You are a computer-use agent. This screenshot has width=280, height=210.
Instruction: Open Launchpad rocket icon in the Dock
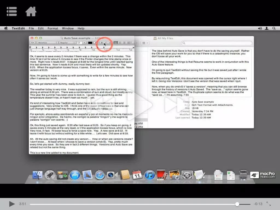[x=50, y=175]
